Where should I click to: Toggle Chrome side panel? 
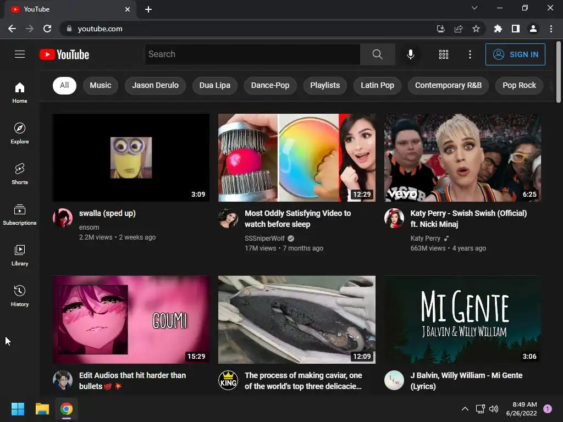click(x=515, y=29)
